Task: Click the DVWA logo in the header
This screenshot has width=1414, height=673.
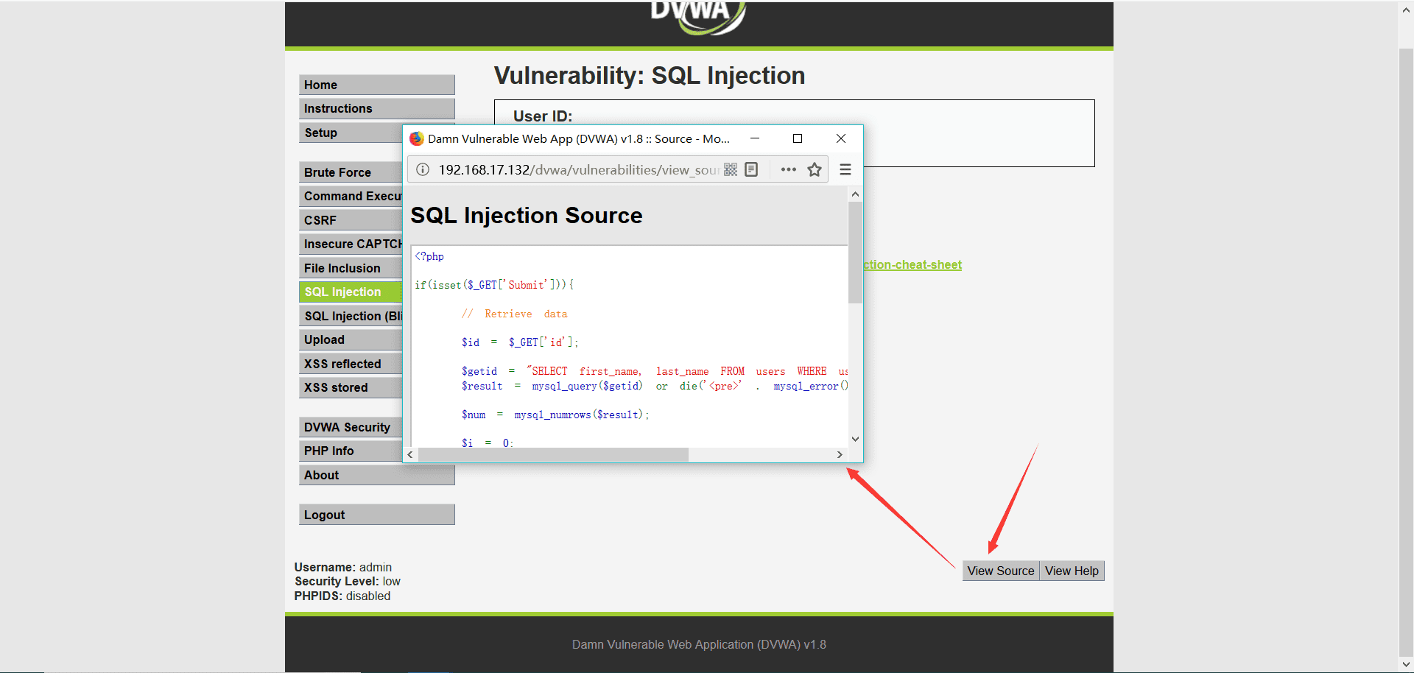Action: click(698, 18)
